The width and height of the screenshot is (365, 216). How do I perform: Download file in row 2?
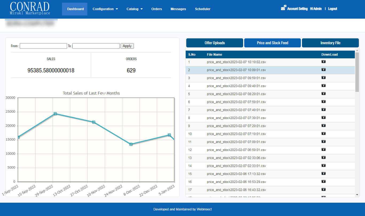[x=323, y=70]
